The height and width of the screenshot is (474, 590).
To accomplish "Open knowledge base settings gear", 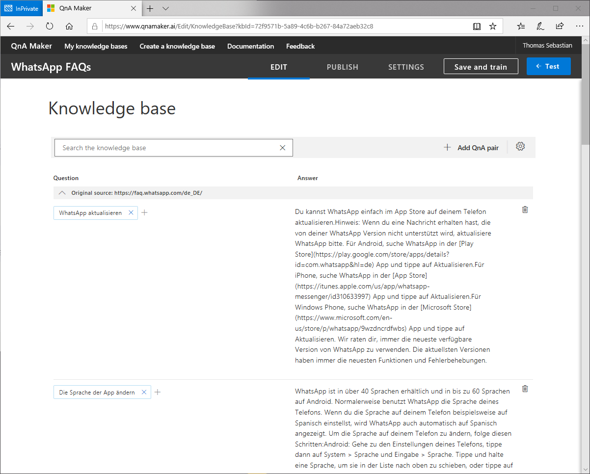I will [520, 146].
